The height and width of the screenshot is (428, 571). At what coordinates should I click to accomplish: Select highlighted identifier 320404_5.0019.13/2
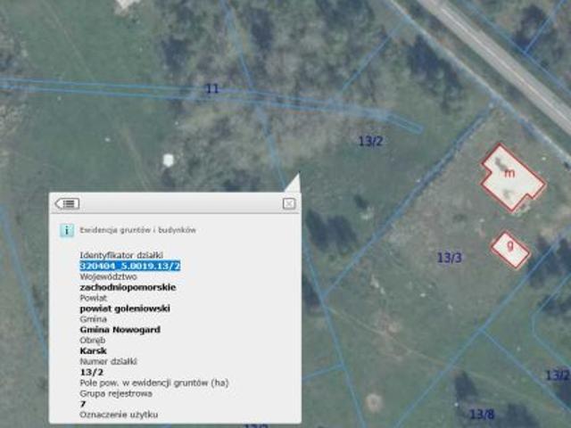[x=130, y=267]
